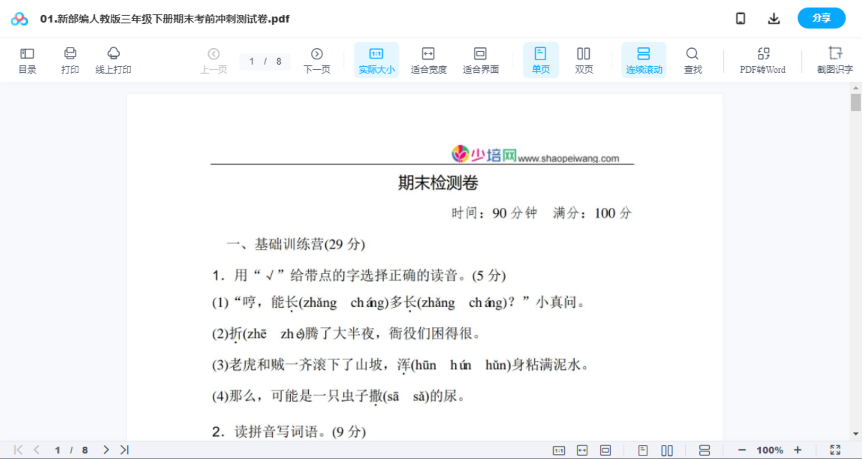The width and height of the screenshot is (862, 459).
Task: Jump to last page using skip-to-end arrow
Action: click(124, 449)
